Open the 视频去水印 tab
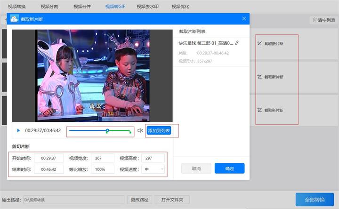Viewport: 339px width, 209px height. 148,7
